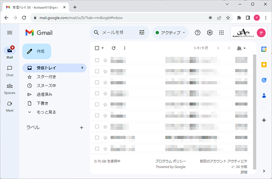
Task: Star the fourth email
Action: pyautogui.click(x=105, y=93)
